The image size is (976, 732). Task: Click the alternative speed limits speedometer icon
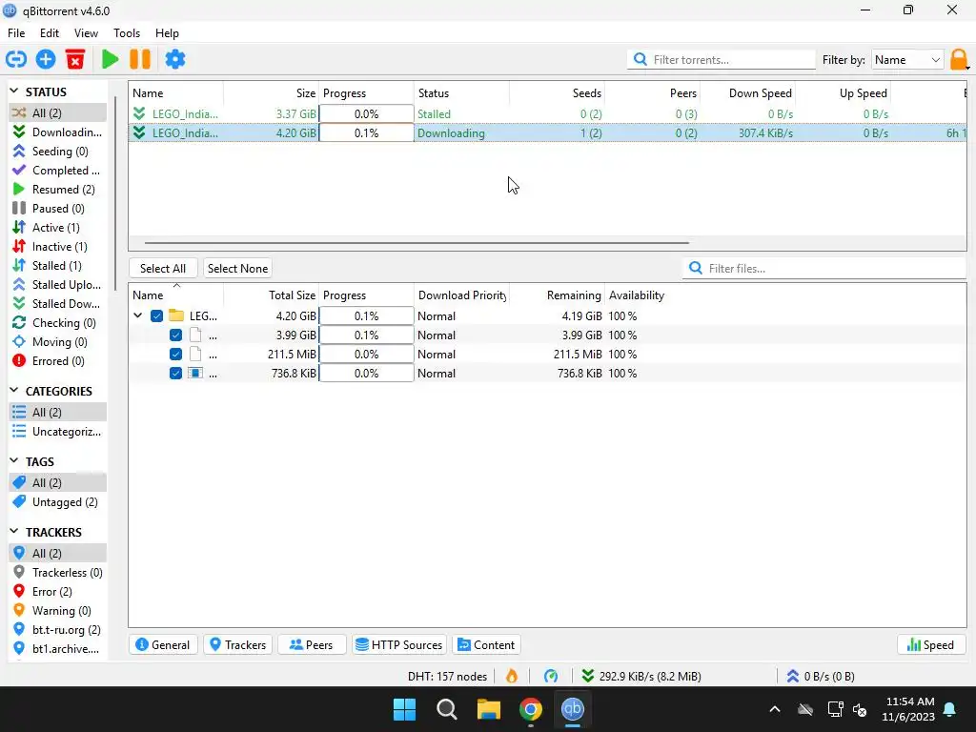click(551, 676)
